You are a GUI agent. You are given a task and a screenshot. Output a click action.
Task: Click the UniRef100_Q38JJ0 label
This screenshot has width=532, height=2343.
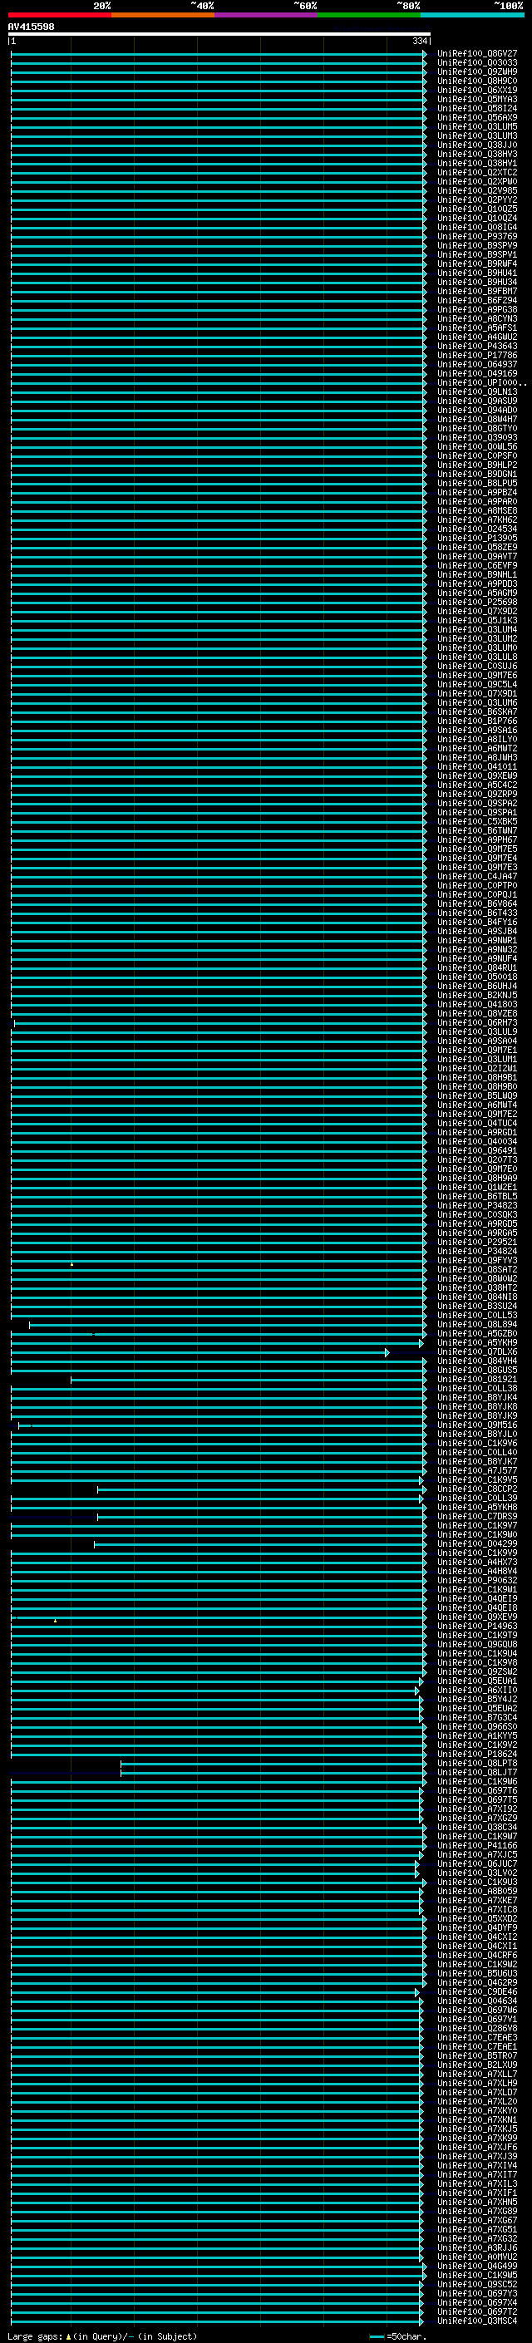coord(477,145)
